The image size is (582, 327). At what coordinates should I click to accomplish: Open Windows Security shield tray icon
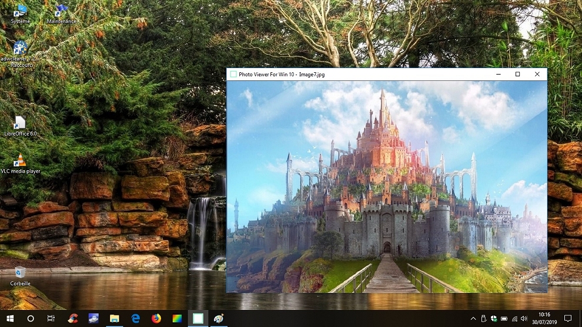(494, 318)
